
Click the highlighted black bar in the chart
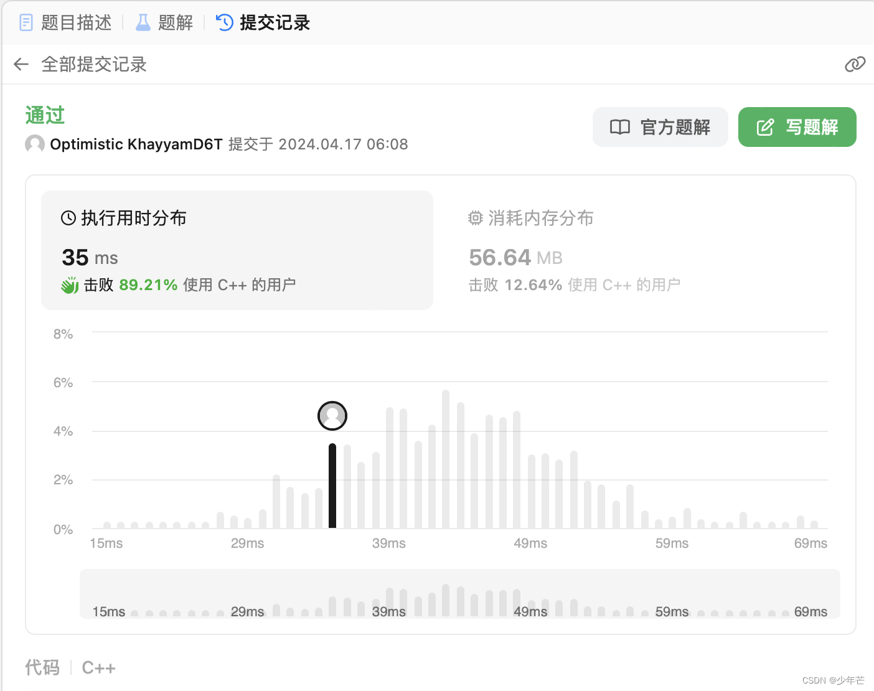click(x=332, y=486)
